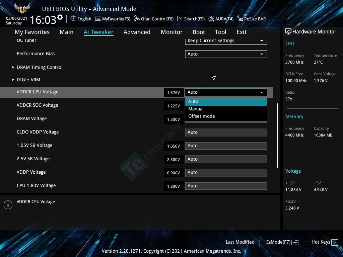343x257 pixels.
Task: Click the 1.225V SOC voltage value
Action: pyautogui.click(x=174, y=106)
